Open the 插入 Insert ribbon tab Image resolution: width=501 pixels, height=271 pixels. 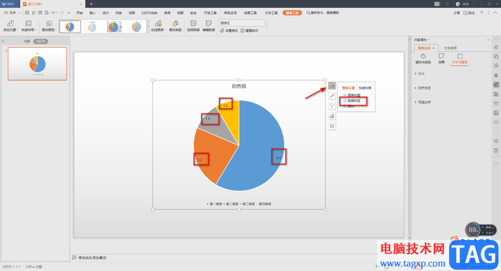pyautogui.click(x=93, y=13)
